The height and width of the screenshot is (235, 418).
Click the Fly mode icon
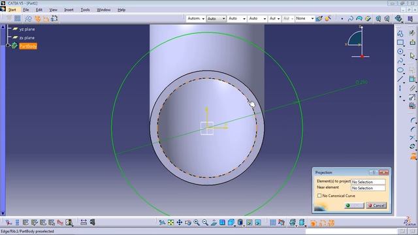162,223
